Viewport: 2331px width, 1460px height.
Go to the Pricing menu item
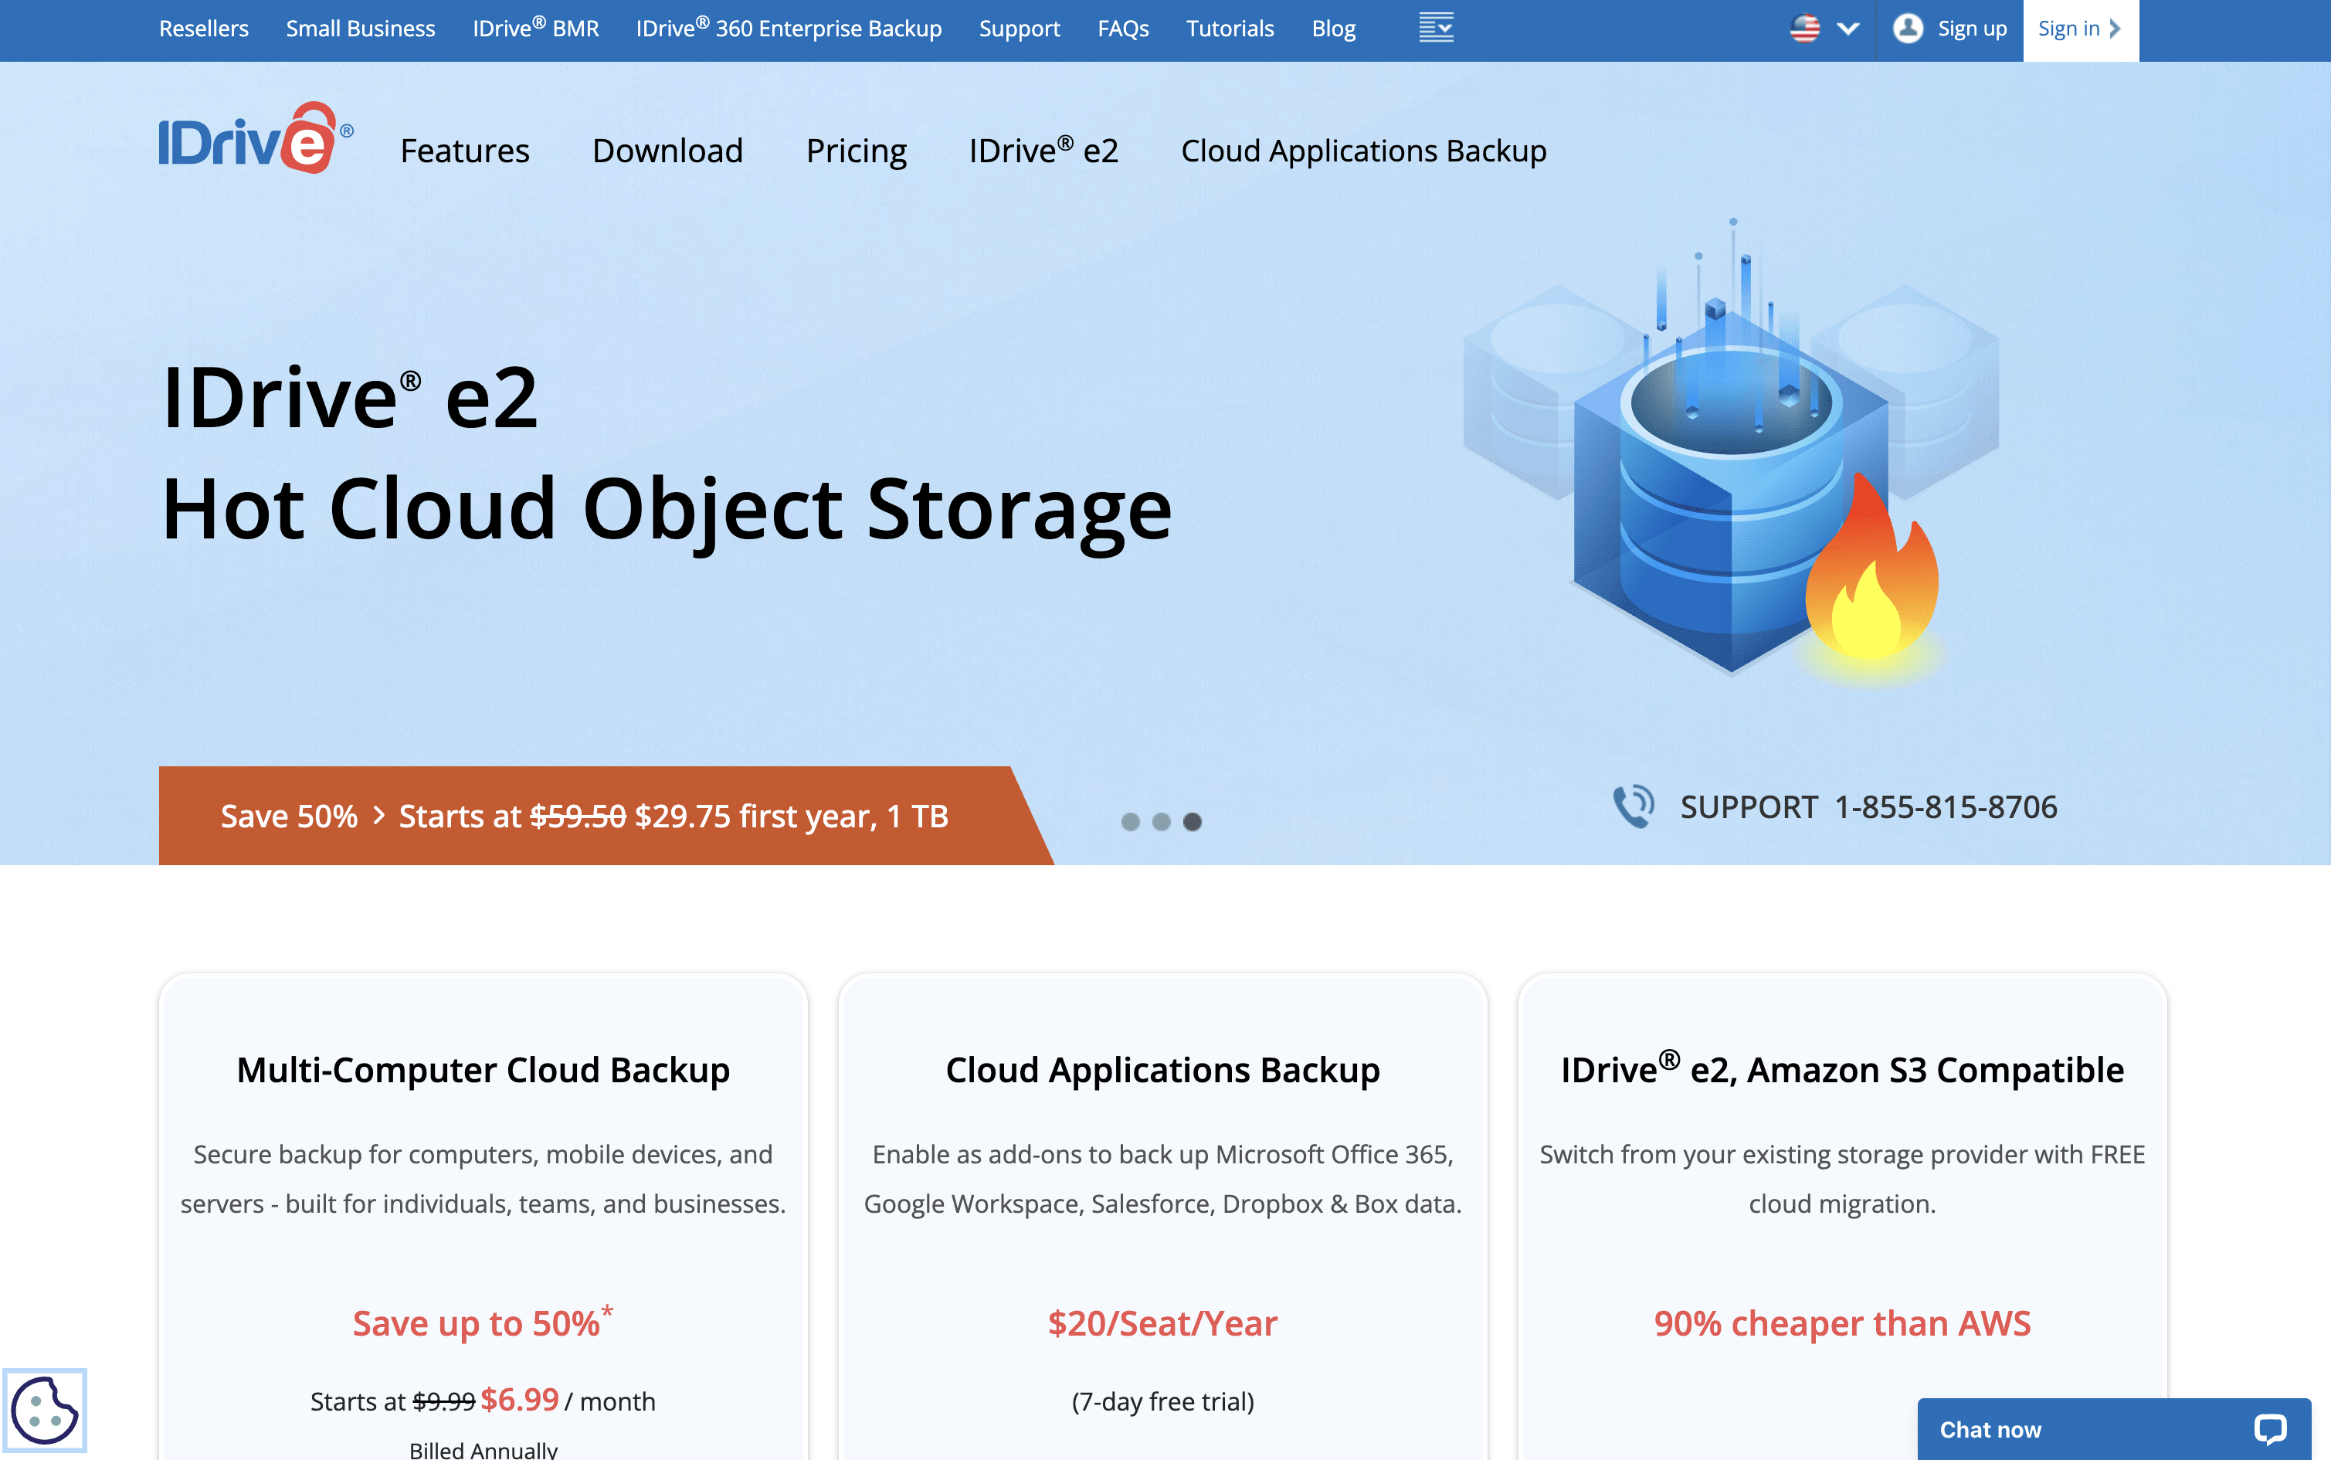[x=856, y=151]
